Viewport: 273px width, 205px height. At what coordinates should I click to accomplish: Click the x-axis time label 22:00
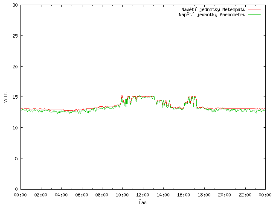pyautogui.click(x=245, y=195)
